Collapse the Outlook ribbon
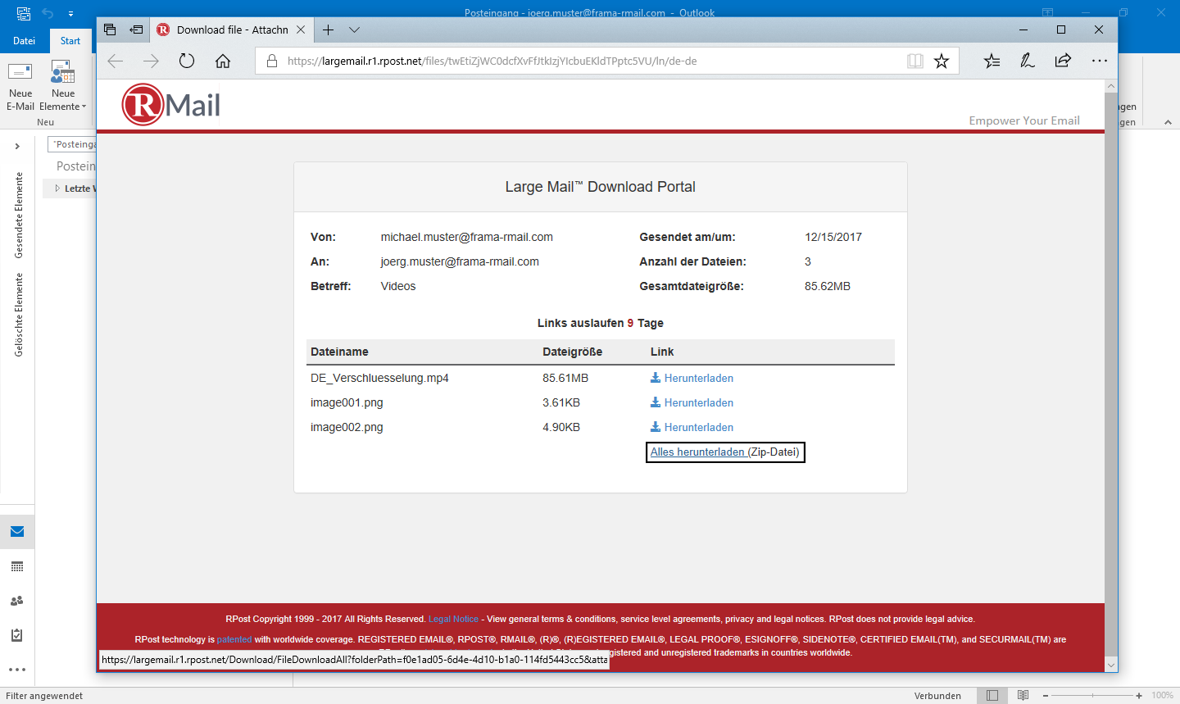Image resolution: width=1180 pixels, height=704 pixels. 1168,121
